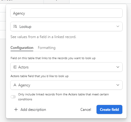Screen dimensions: 131x122
Task: Expand the Agency lookup field chevron
Action: [118, 85]
